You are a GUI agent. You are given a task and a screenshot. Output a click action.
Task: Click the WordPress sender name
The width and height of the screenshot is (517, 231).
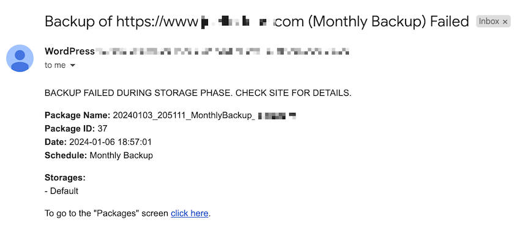click(70, 51)
